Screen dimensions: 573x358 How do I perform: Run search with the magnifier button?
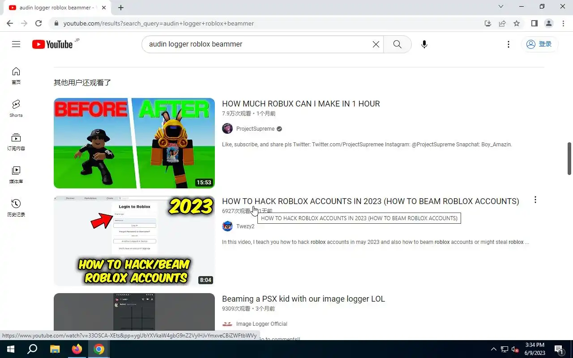(397, 44)
